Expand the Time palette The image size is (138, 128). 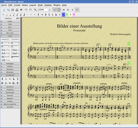click(10, 30)
